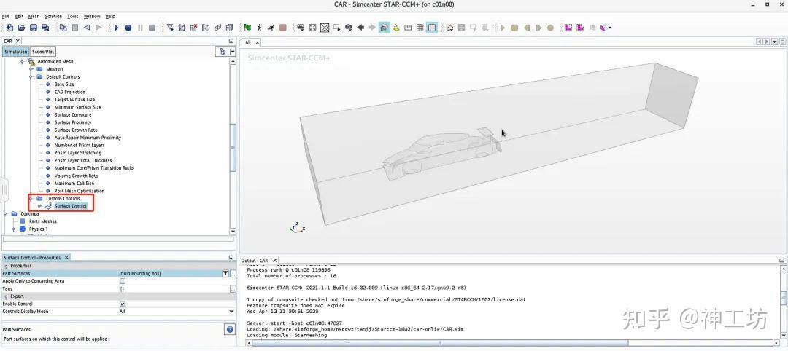Click the scroll tabs left arrow button
788x351 pixels.
[x=760, y=42]
